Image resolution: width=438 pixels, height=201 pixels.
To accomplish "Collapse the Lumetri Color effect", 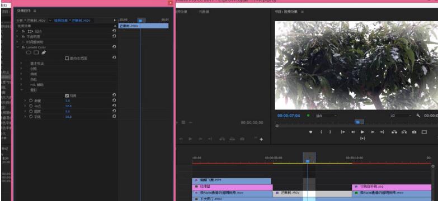I will [x=17, y=47].
